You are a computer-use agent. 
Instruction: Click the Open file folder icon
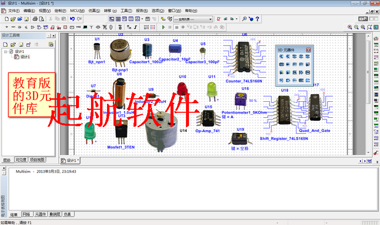point(12,19)
